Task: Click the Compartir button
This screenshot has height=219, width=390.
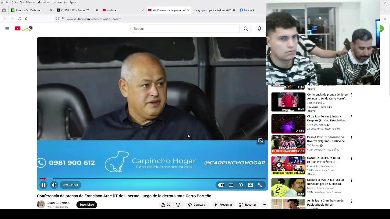Action: pyautogui.click(x=197, y=205)
